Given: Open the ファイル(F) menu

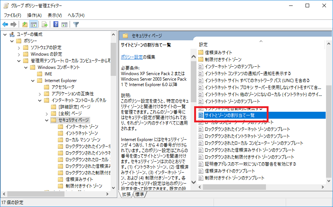Looking at the screenshot, I should pyautogui.click(x=12, y=15).
